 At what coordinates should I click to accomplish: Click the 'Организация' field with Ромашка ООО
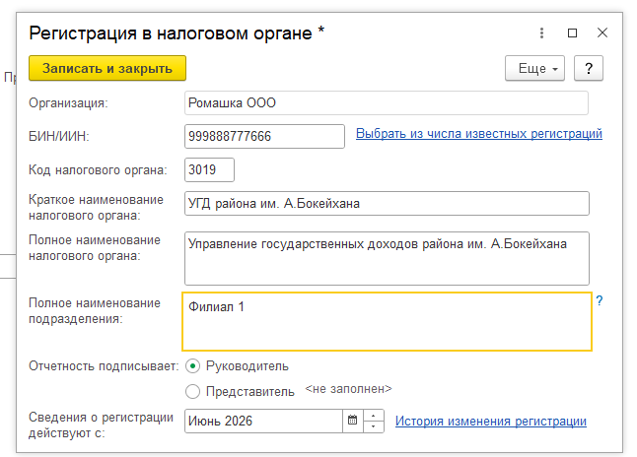click(386, 103)
